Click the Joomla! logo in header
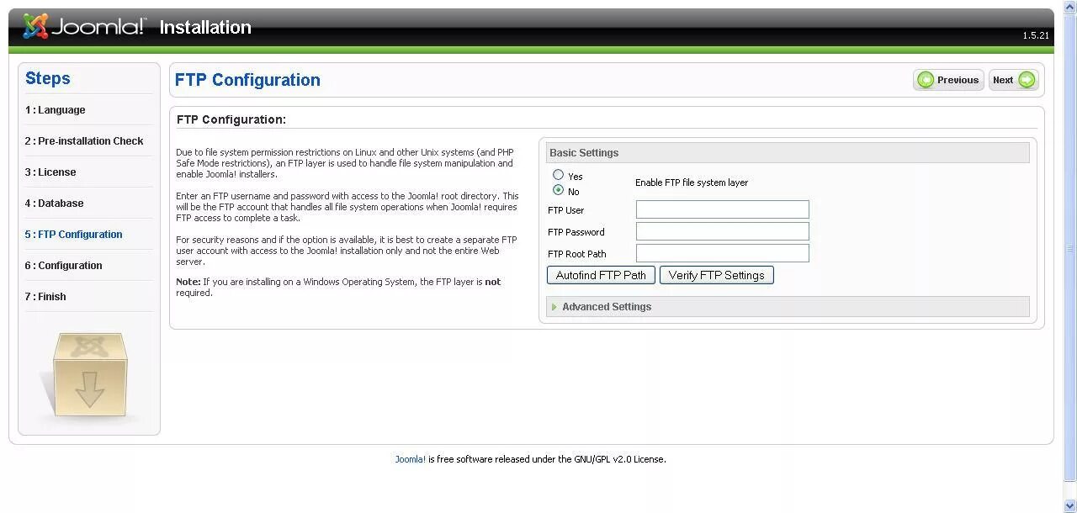The width and height of the screenshot is (1077, 513). tap(84, 27)
